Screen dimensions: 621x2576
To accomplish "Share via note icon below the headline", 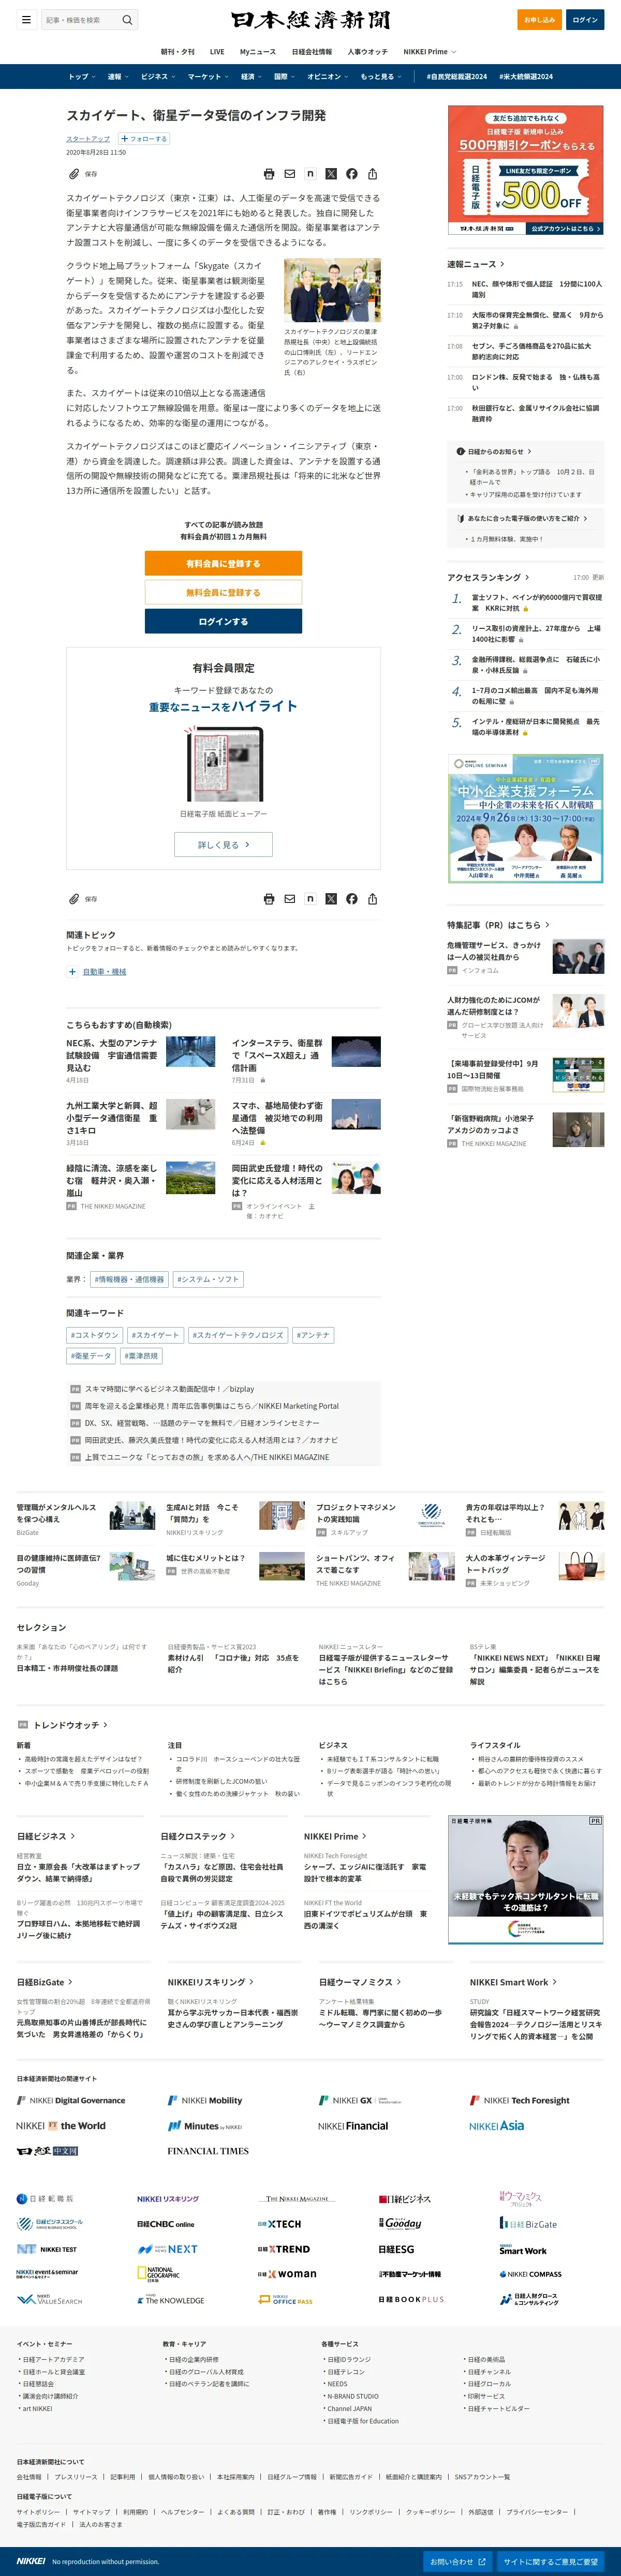I will click(x=310, y=174).
